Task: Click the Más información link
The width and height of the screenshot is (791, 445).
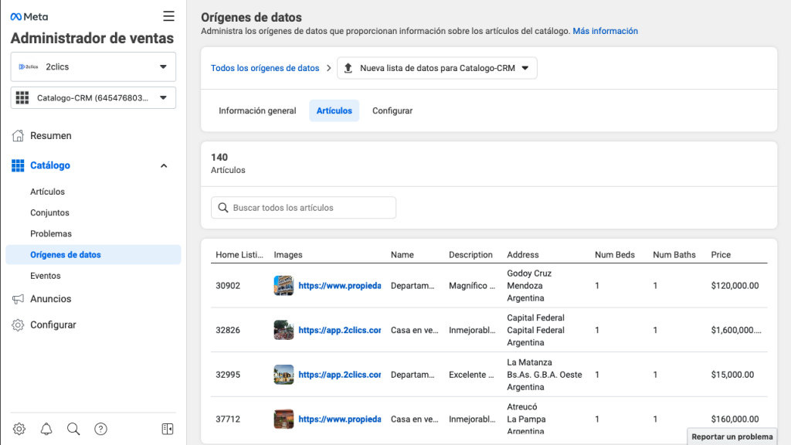Action: tap(606, 31)
